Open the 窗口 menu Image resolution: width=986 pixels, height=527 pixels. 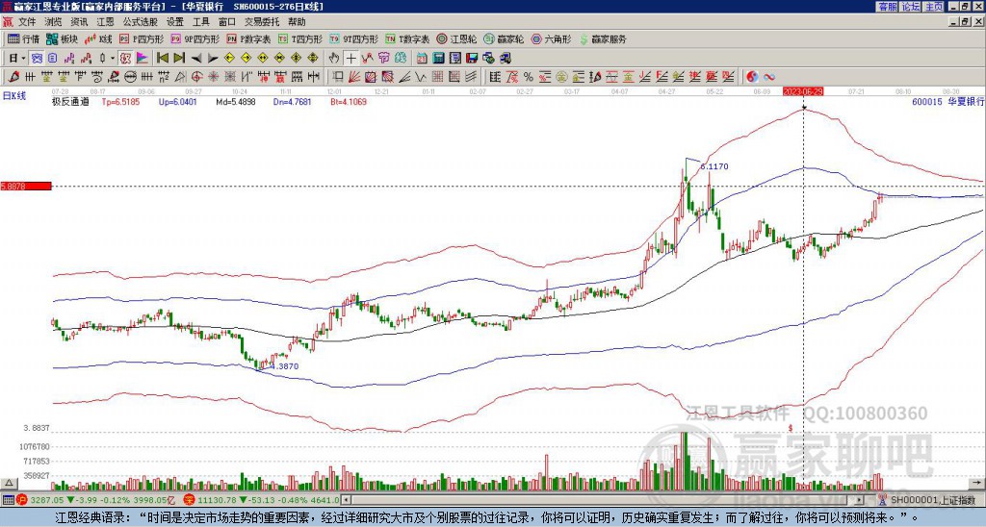tap(227, 22)
